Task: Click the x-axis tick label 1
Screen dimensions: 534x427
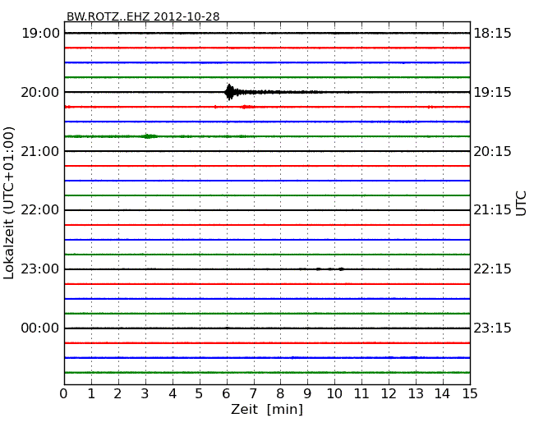Action: point(91,393)
